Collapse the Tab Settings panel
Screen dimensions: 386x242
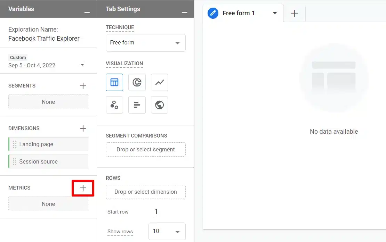pyautogui.click(x=184, y=12)
